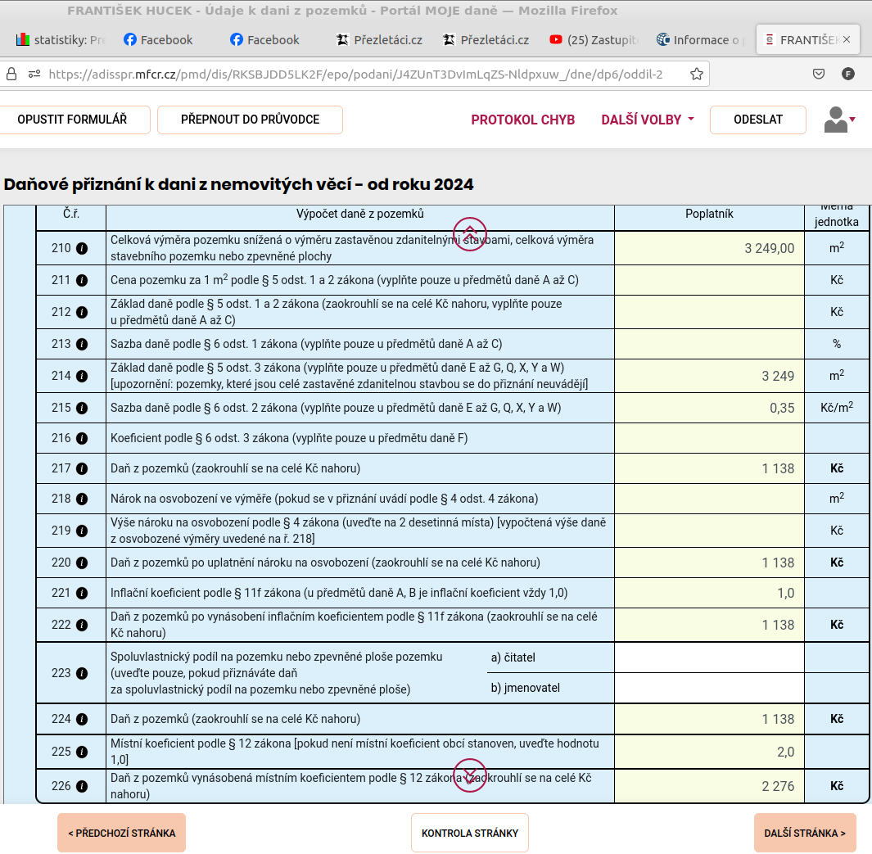872x854 pixels.
Task: Click KONTROLA STRÁNKY button
Action: pos(470,833)
